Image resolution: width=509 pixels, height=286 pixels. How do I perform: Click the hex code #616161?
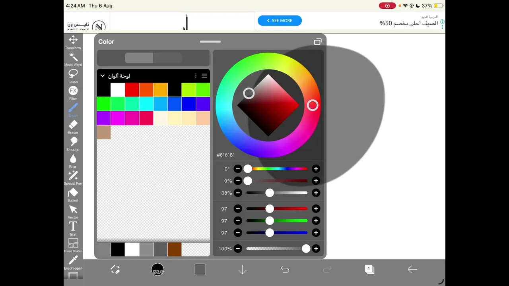pyautogui.click(x=226, y=155)
